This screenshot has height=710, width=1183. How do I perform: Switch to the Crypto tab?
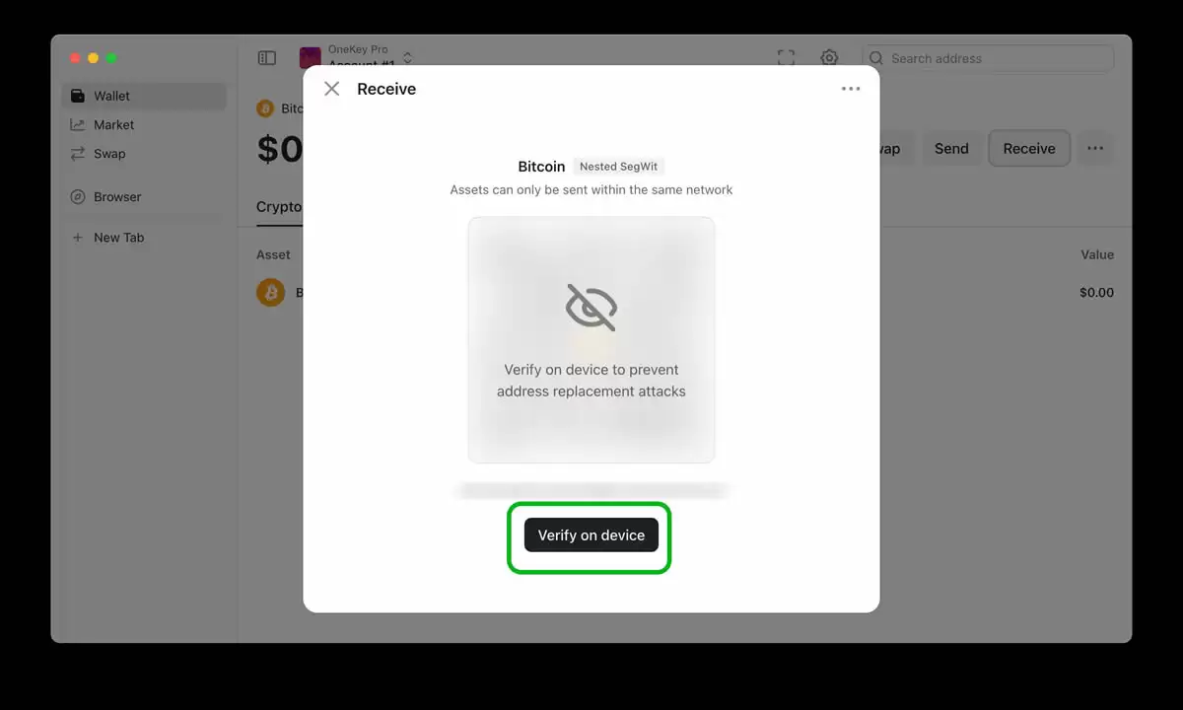[279, 206]
